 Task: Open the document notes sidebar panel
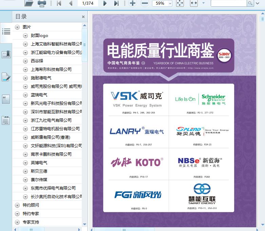click(6, 120)
